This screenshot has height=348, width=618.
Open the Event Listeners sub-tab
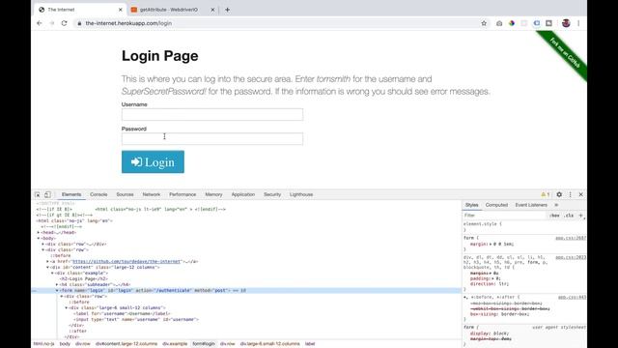[x=531, y=205]
